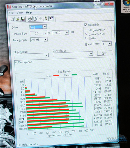Click the Save floppy disk icon
Viewport: 130px width, 148px height.
[x=23, y=19]
